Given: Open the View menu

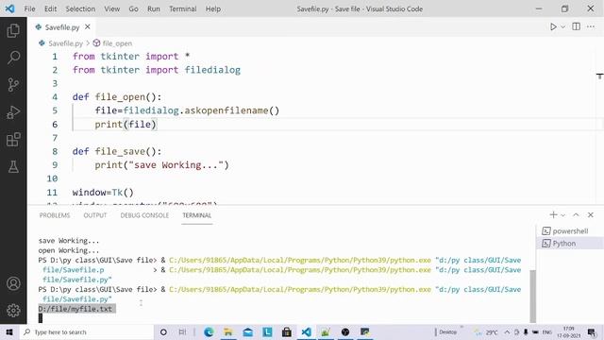Looking at the screenshot, I should [111, 8].
